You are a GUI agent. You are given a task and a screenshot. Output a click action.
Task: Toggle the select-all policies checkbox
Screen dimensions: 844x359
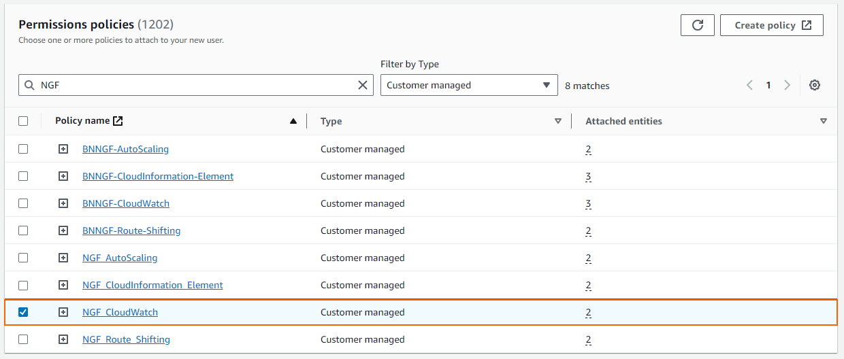coord(23,121)
